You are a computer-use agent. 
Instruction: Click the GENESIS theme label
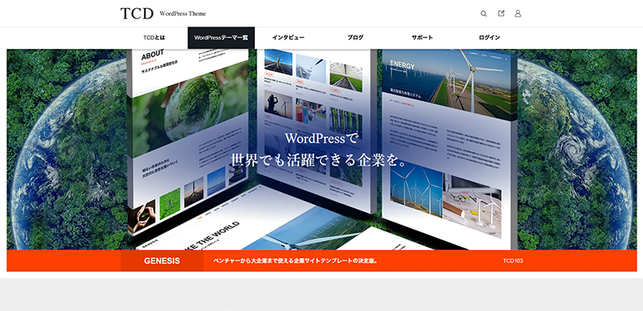click(162, 261)
